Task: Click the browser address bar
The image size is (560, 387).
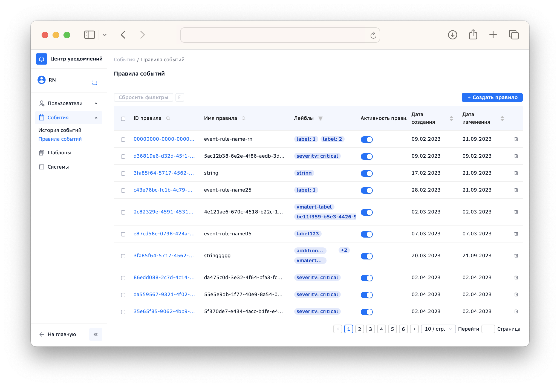Action: 280,35
